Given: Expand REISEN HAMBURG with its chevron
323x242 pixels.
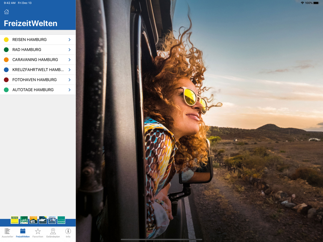Looking at the screenshot, I should click(x=69, y=40).
